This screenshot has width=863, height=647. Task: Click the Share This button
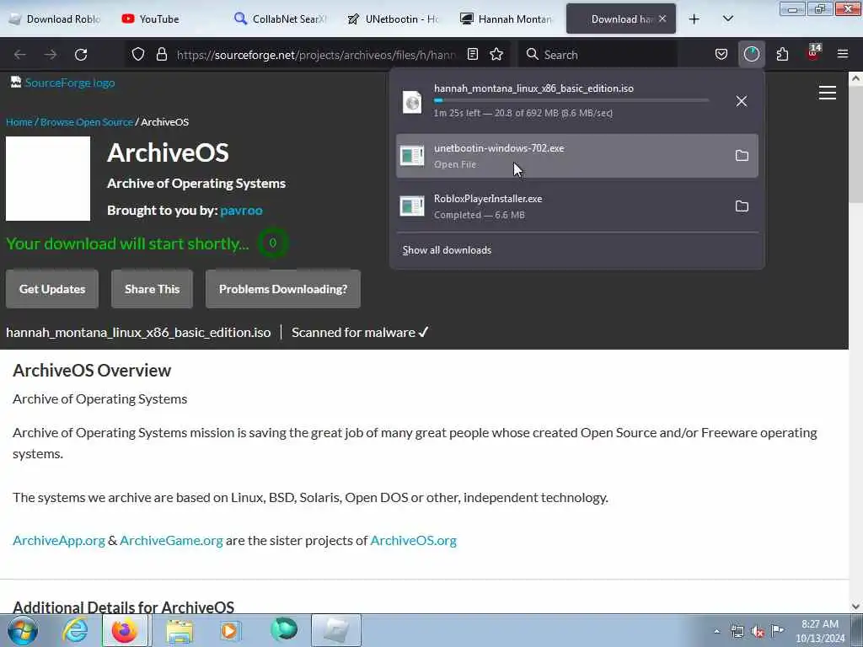(152, 289)
